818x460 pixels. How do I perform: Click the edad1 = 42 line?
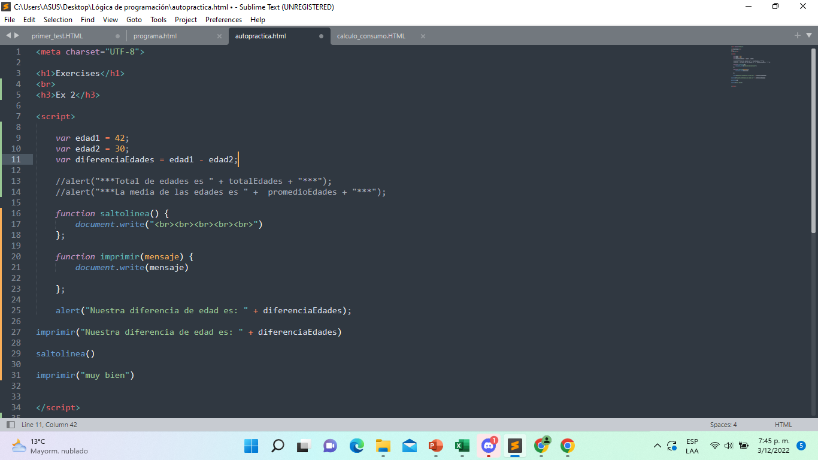[92, 138]
